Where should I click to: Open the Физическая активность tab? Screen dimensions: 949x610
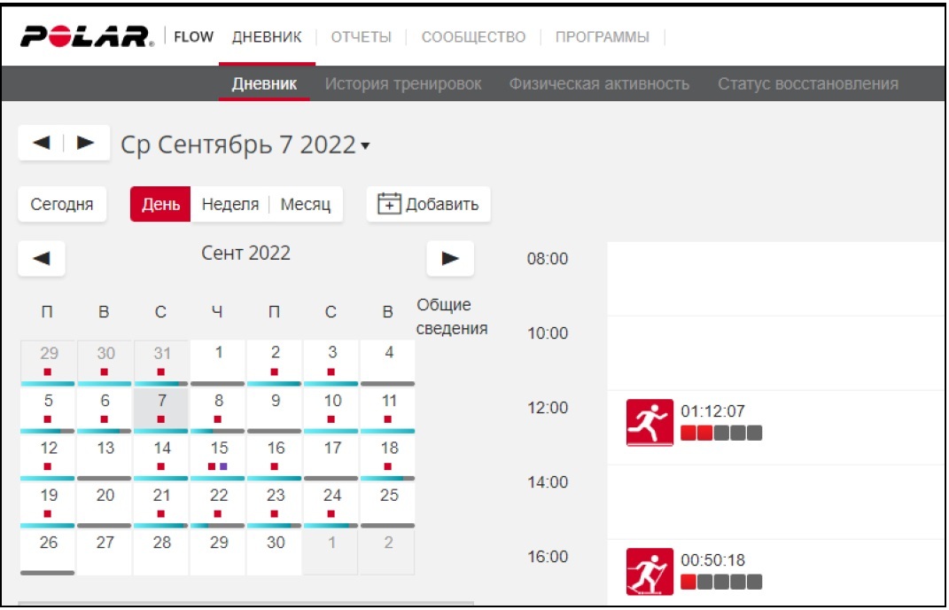pyautogui.click(x=599, y=84)
